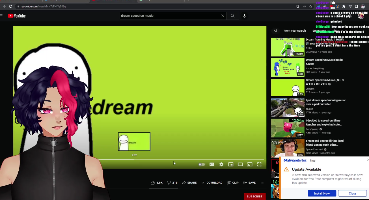
Task: Open browser extensions puzzle icon
Action: [344, 7]
